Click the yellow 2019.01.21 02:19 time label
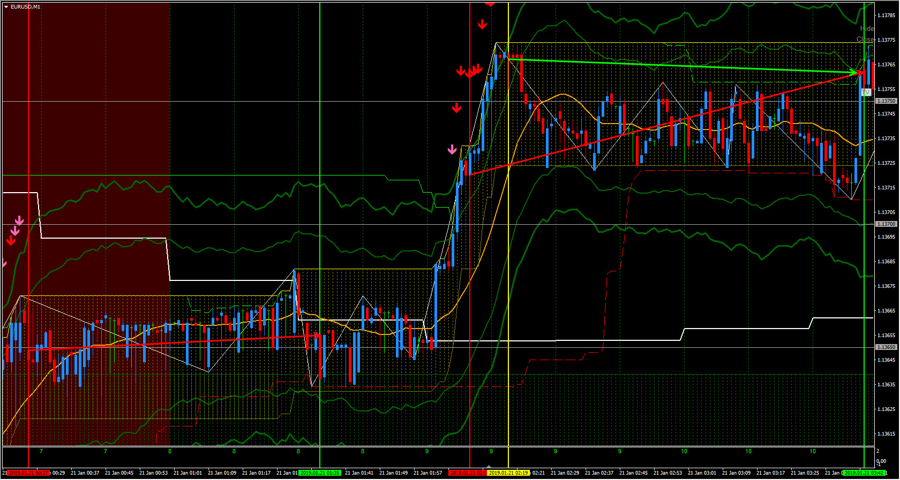 (x=508, y=473)
